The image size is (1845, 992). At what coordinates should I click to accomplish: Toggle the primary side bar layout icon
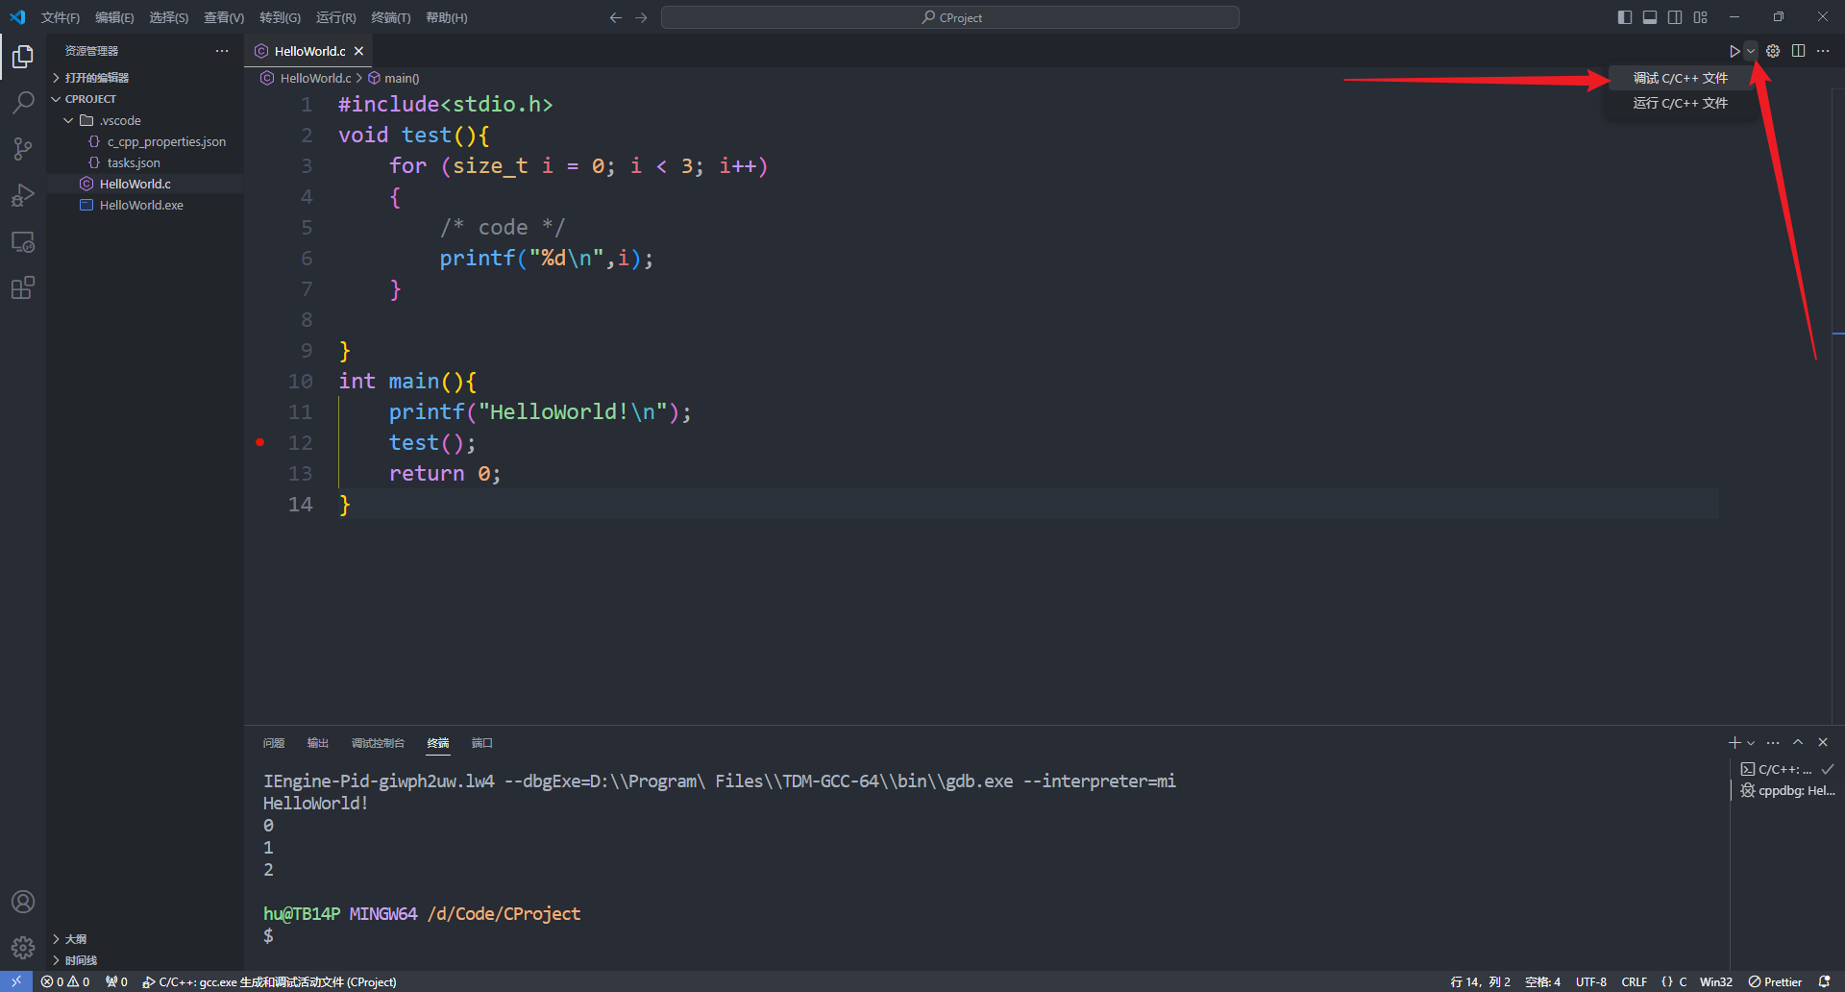point(1625,17)
